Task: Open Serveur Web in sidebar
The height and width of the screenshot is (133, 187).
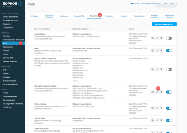Action: (8, 58)
